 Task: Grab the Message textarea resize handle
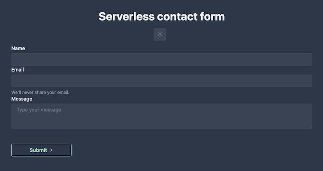pyautogui.click(x=310, y=126)
